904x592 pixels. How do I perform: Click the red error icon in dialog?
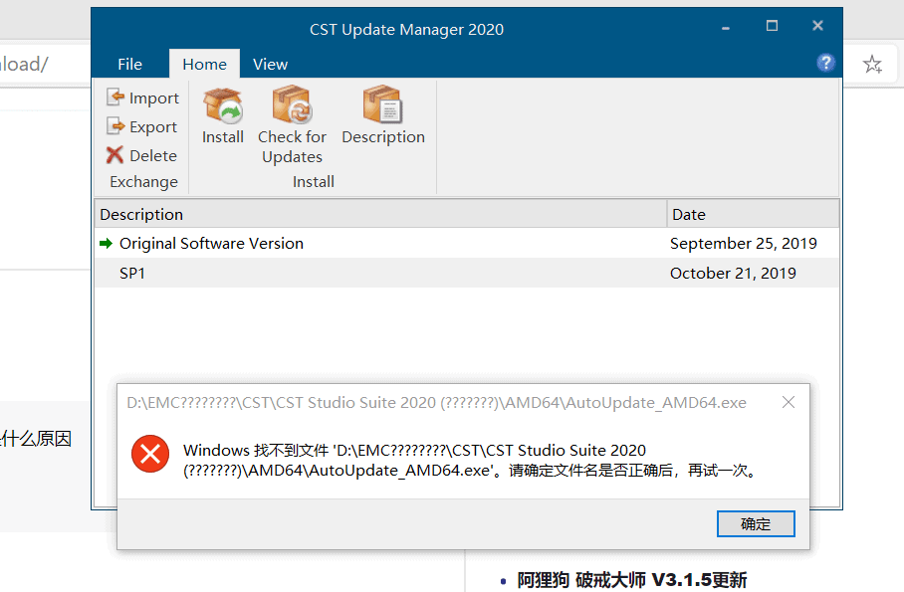tap(150, 454)
